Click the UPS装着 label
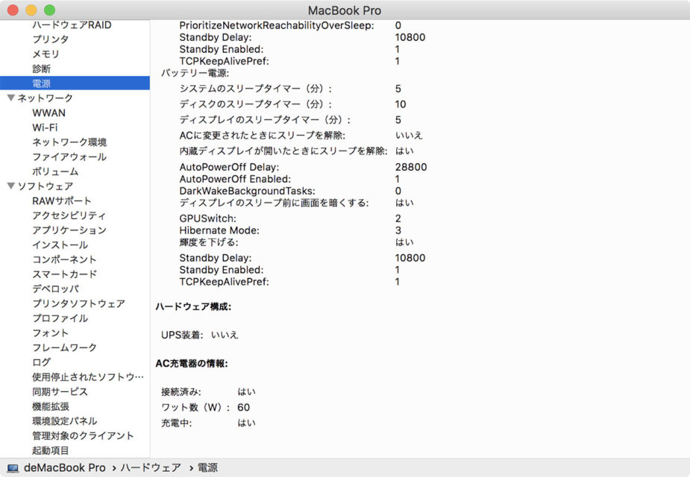The image size is (690, 477). point(182,335)
